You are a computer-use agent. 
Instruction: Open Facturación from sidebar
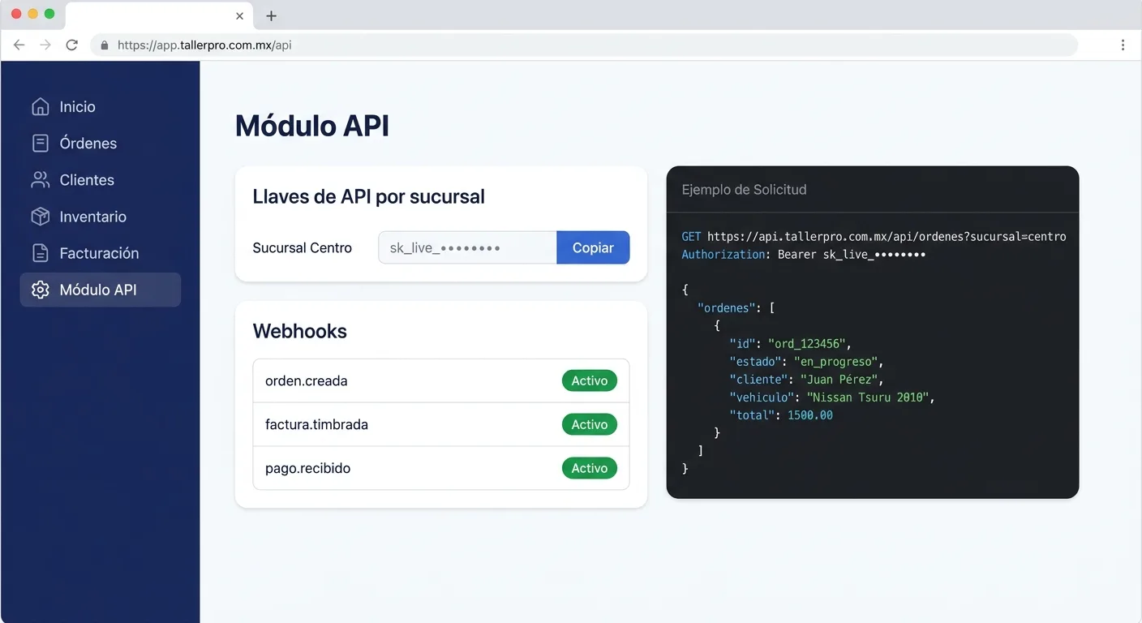[x=101, y=253]
